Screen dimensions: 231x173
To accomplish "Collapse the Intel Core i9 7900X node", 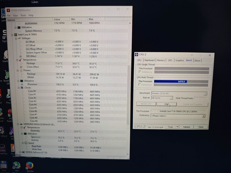I will (12, 35).
